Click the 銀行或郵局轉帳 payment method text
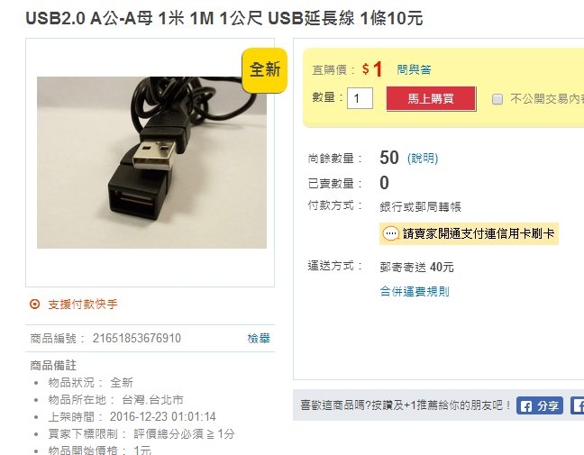584x455 pixels. (421, 206)
